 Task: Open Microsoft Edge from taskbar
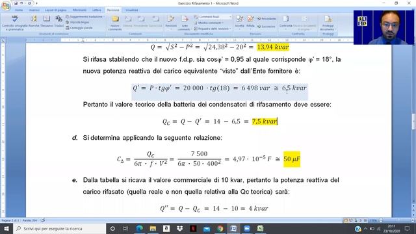140,228
